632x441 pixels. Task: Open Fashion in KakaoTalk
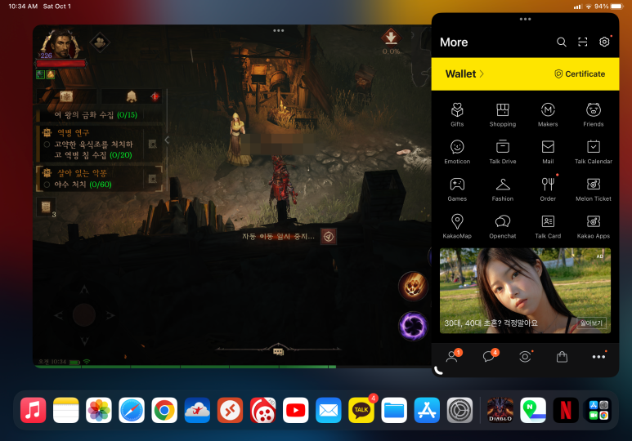click(x=503, y=189)
